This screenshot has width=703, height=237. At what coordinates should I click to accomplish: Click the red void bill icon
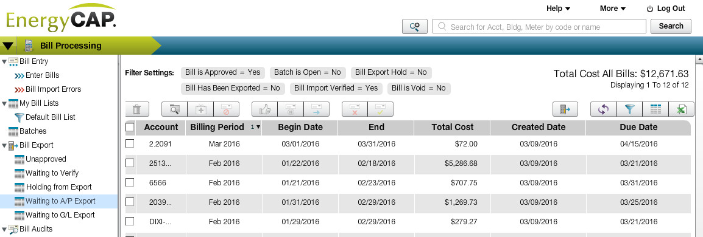point(227,109)
